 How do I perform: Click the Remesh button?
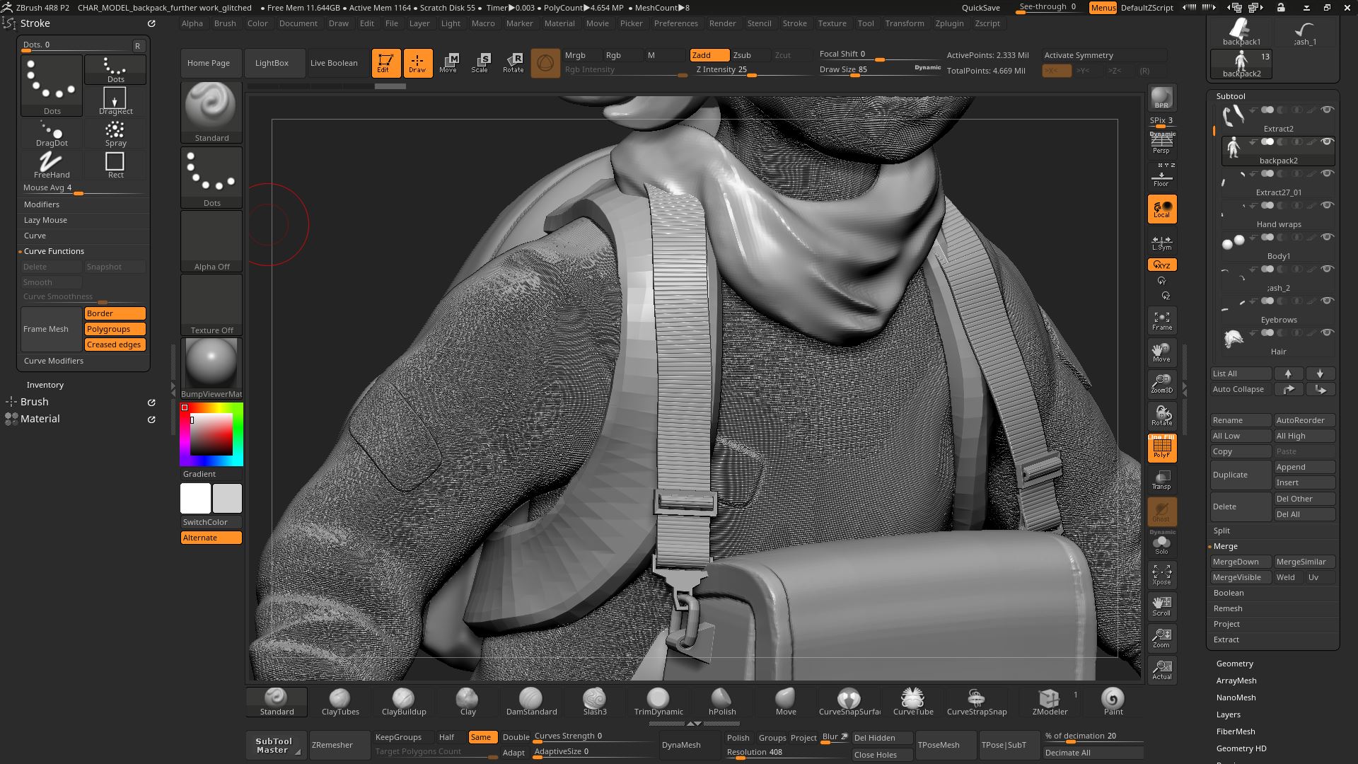tap(1227, 607)
